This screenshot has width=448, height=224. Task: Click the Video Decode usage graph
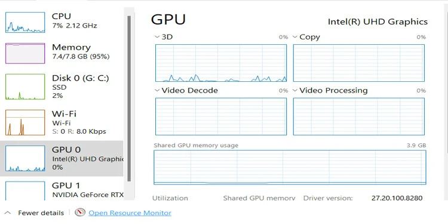221,116
